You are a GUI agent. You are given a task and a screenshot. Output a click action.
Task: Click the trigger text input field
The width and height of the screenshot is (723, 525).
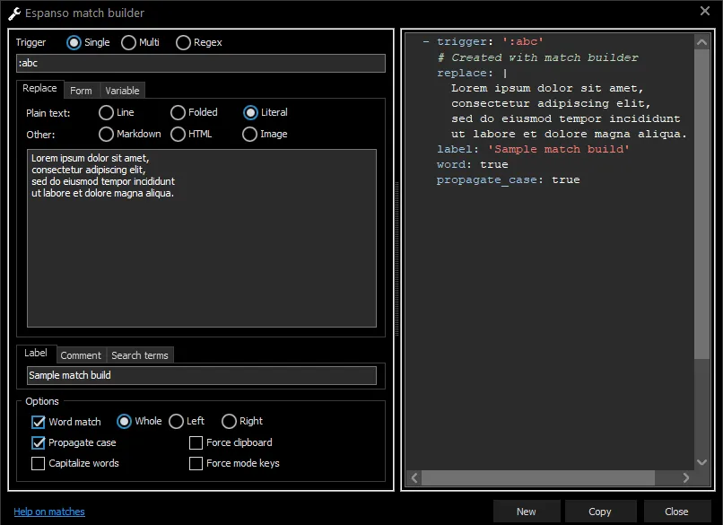[201, 64]
